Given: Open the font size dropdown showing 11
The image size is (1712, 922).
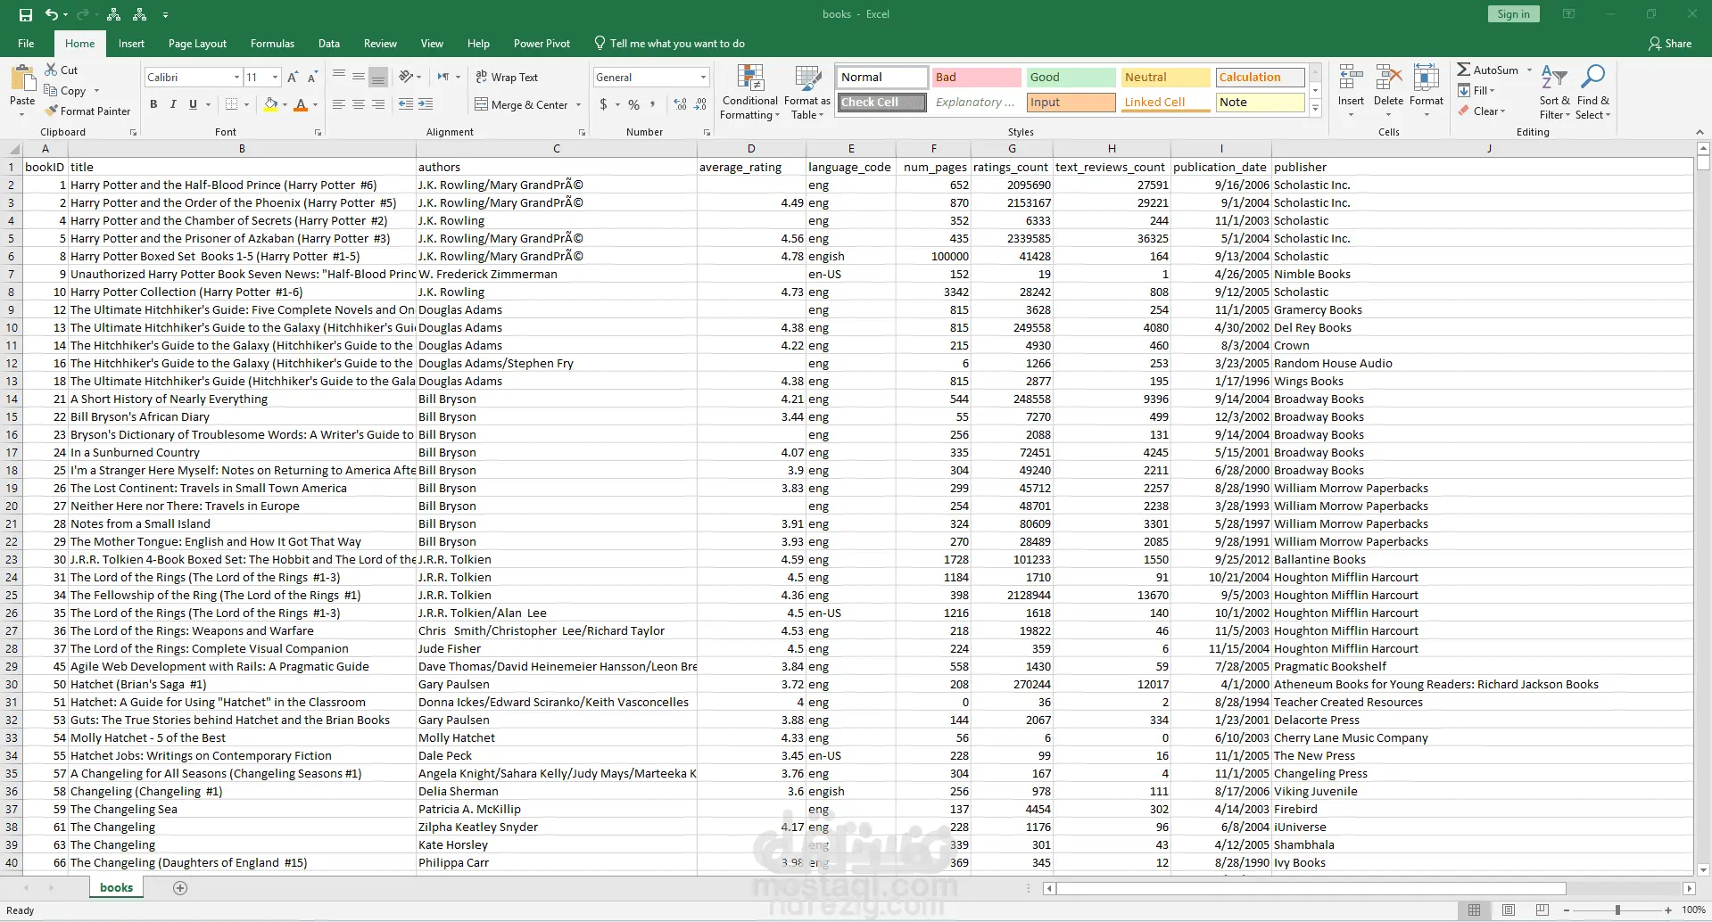Looking at the screenshot, I should (x=275, y=78).
